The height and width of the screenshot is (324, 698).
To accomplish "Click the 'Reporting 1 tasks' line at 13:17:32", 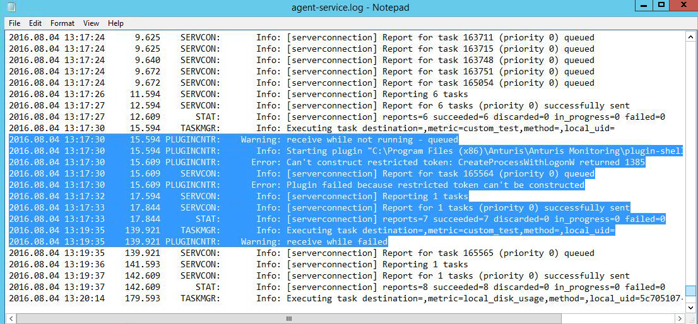I will [238, 196].
